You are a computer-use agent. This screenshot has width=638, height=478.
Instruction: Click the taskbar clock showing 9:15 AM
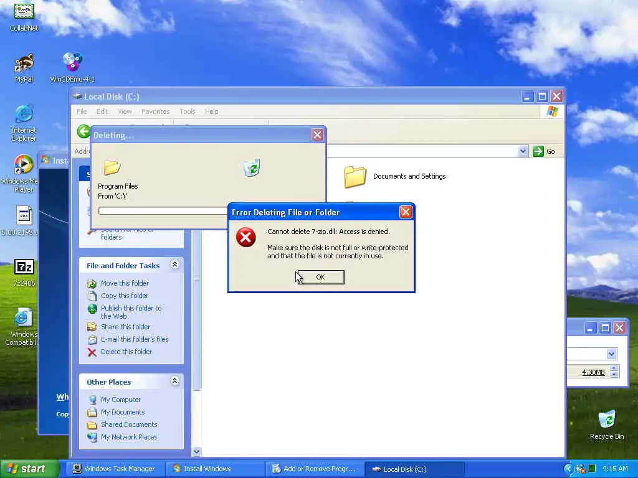click(x=615, y=469)
